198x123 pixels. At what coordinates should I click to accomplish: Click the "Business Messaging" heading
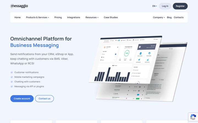click(x=34, y=45)
